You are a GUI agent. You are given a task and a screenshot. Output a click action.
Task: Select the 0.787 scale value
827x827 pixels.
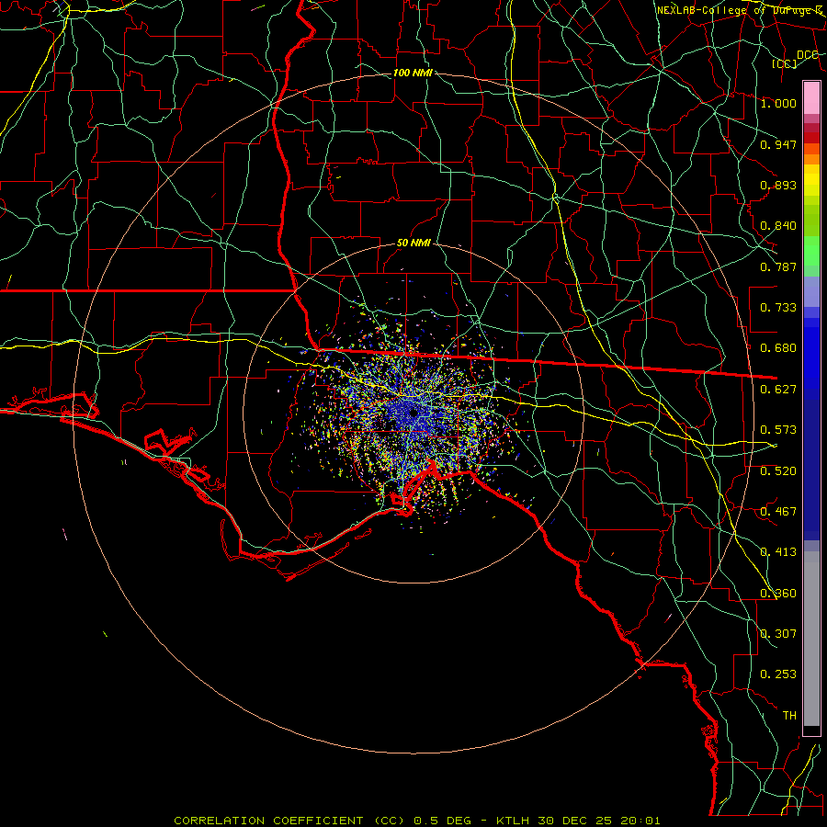pos(778,266)
